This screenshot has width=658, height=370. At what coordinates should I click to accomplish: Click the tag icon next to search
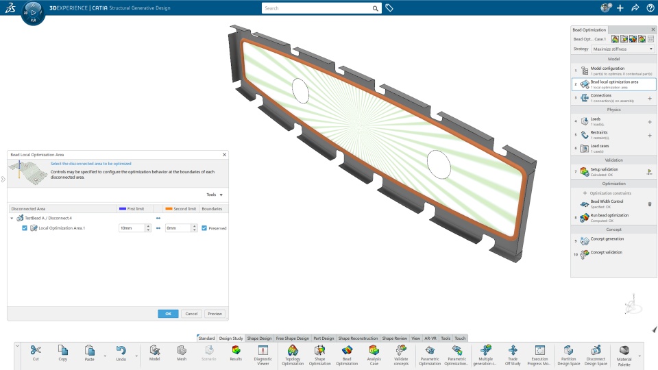(x=389, y=8)
